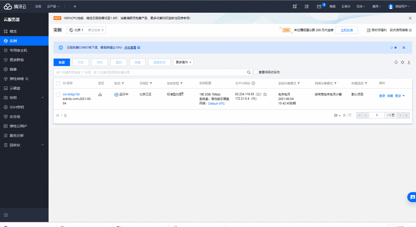Collapse the sidebar menu
The width and height of the screenshot is (416, 227).
pos(6,215)
